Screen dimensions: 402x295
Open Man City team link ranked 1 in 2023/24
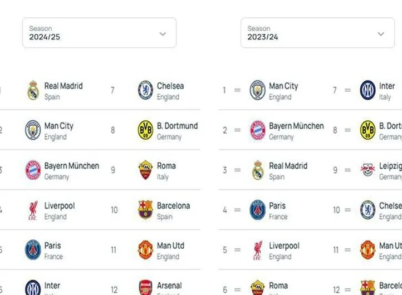point(283,86)
